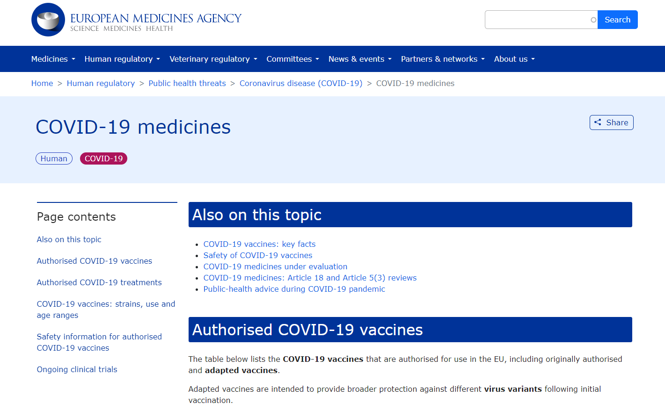Open COVID-19 medicines under evaluation link
The width and height of the screenshot is (665, 410).
[x=275, y=266]
